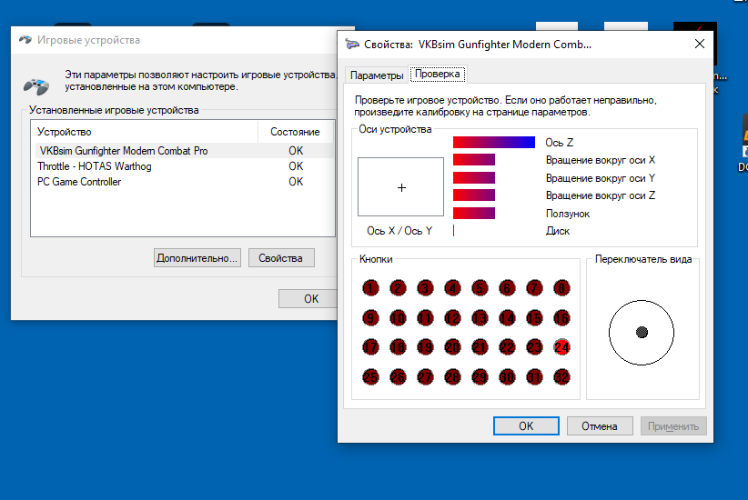748x500 pixels.
Task: Click button indicator 31
Action: coord(534,377)
